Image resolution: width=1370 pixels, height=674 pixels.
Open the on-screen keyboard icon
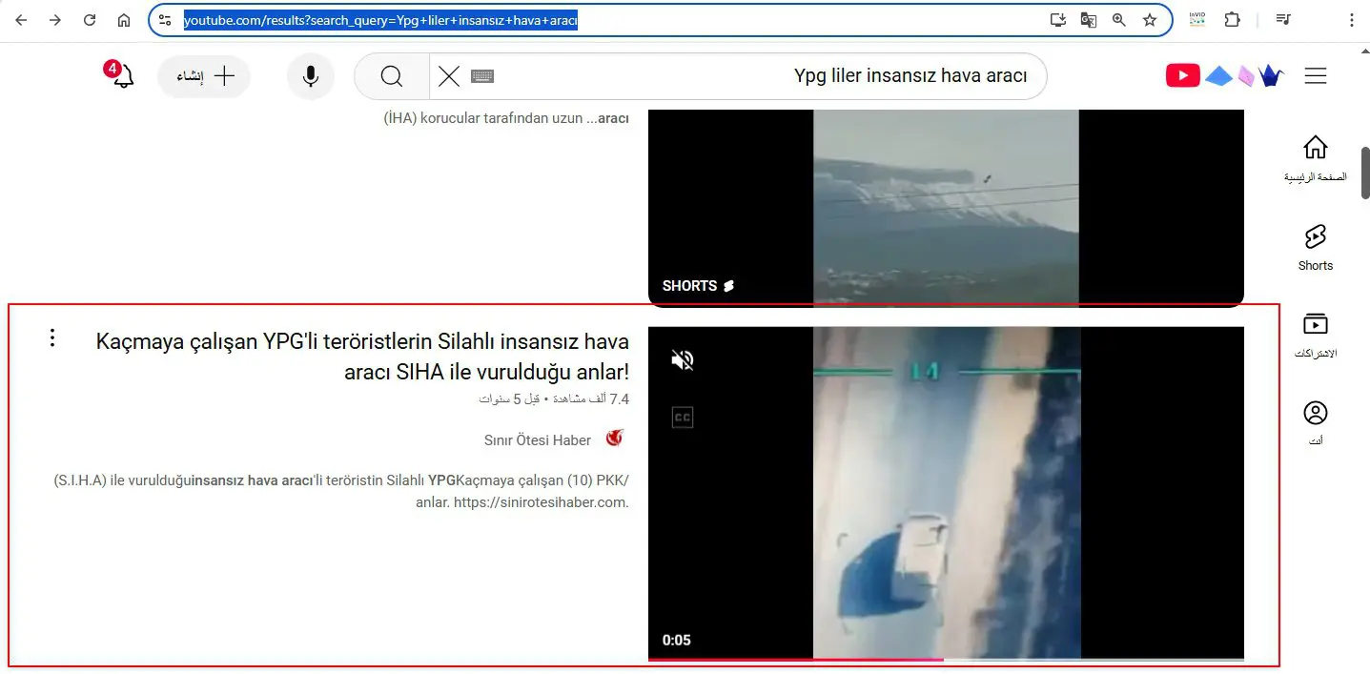coord(482,76)
